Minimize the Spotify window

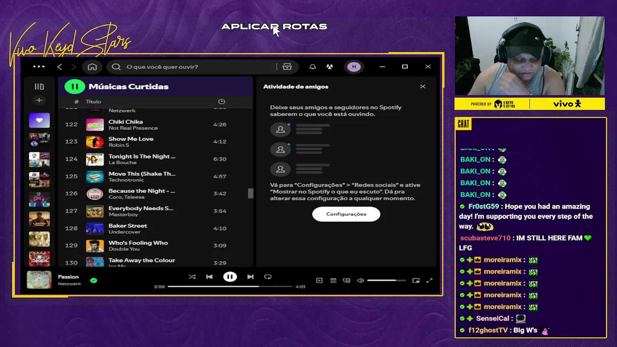point(382,67)
